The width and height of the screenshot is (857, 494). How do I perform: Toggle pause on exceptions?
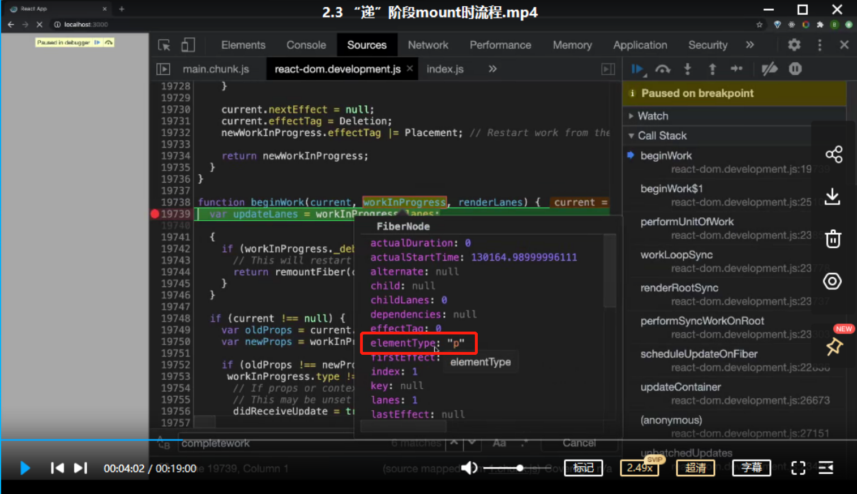[x=795, y=69]
